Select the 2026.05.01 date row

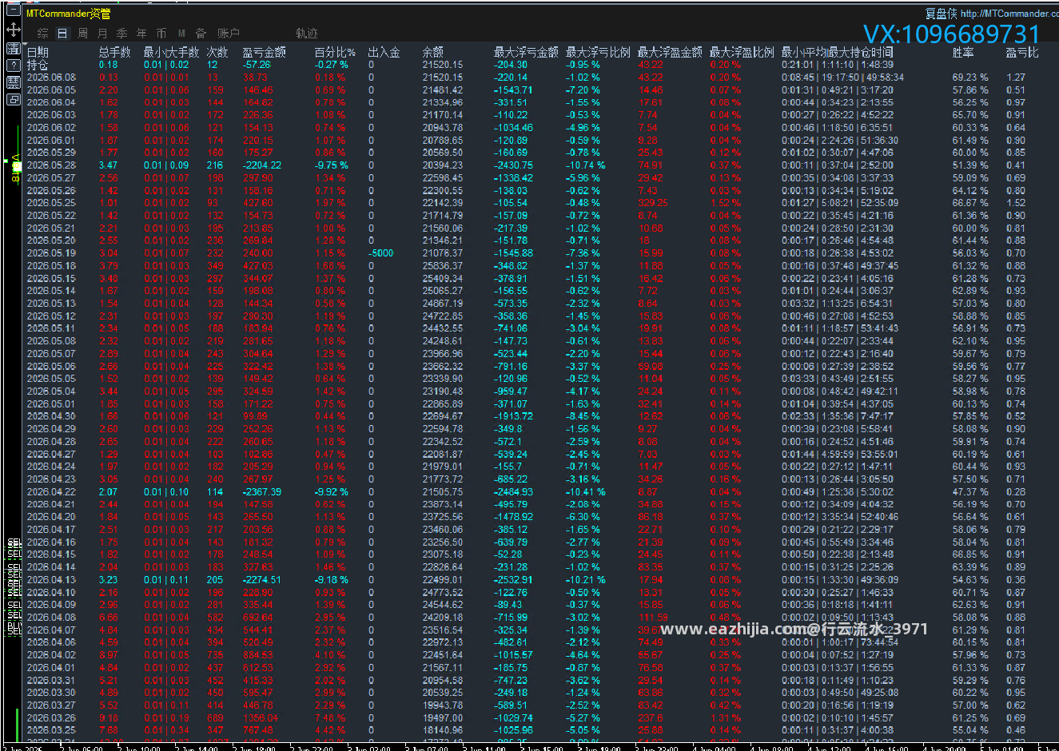(x=51, y=404)
